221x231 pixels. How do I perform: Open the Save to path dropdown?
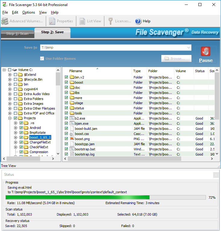click(189, 47)
